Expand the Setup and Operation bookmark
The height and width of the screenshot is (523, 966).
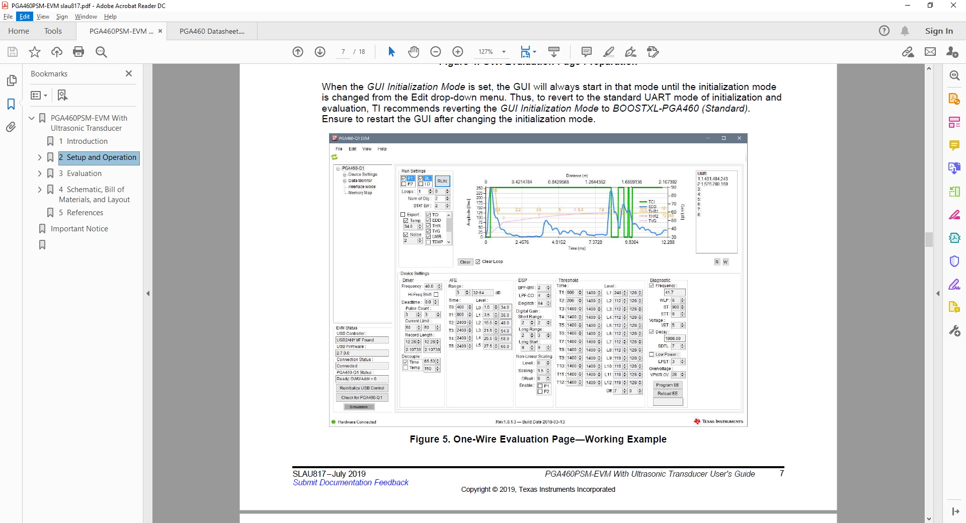click(40, 157)
